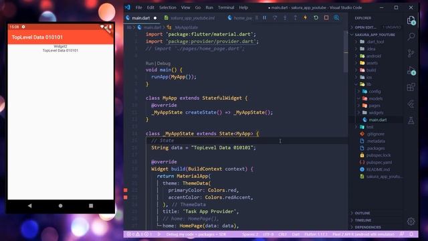This screenshot has width=428, height=241.
Task: Switch to the home_page tab
Action: (x=240, y=18)
